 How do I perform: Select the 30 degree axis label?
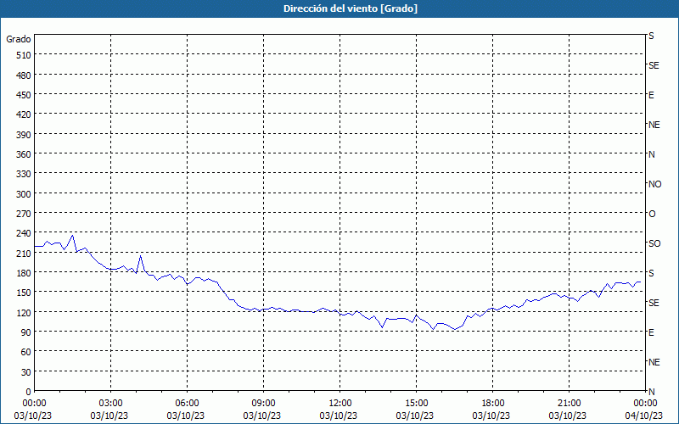[x=26, y=372]
